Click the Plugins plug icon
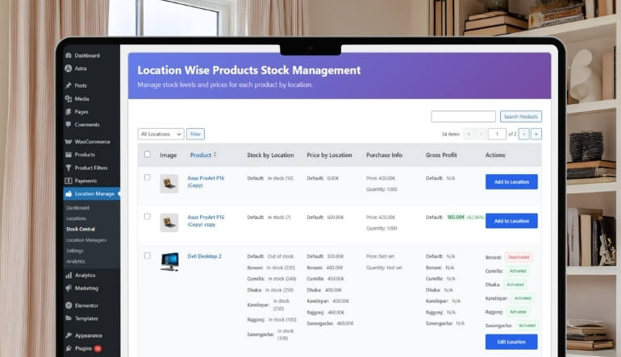621x357 pixels. [69, 348]
